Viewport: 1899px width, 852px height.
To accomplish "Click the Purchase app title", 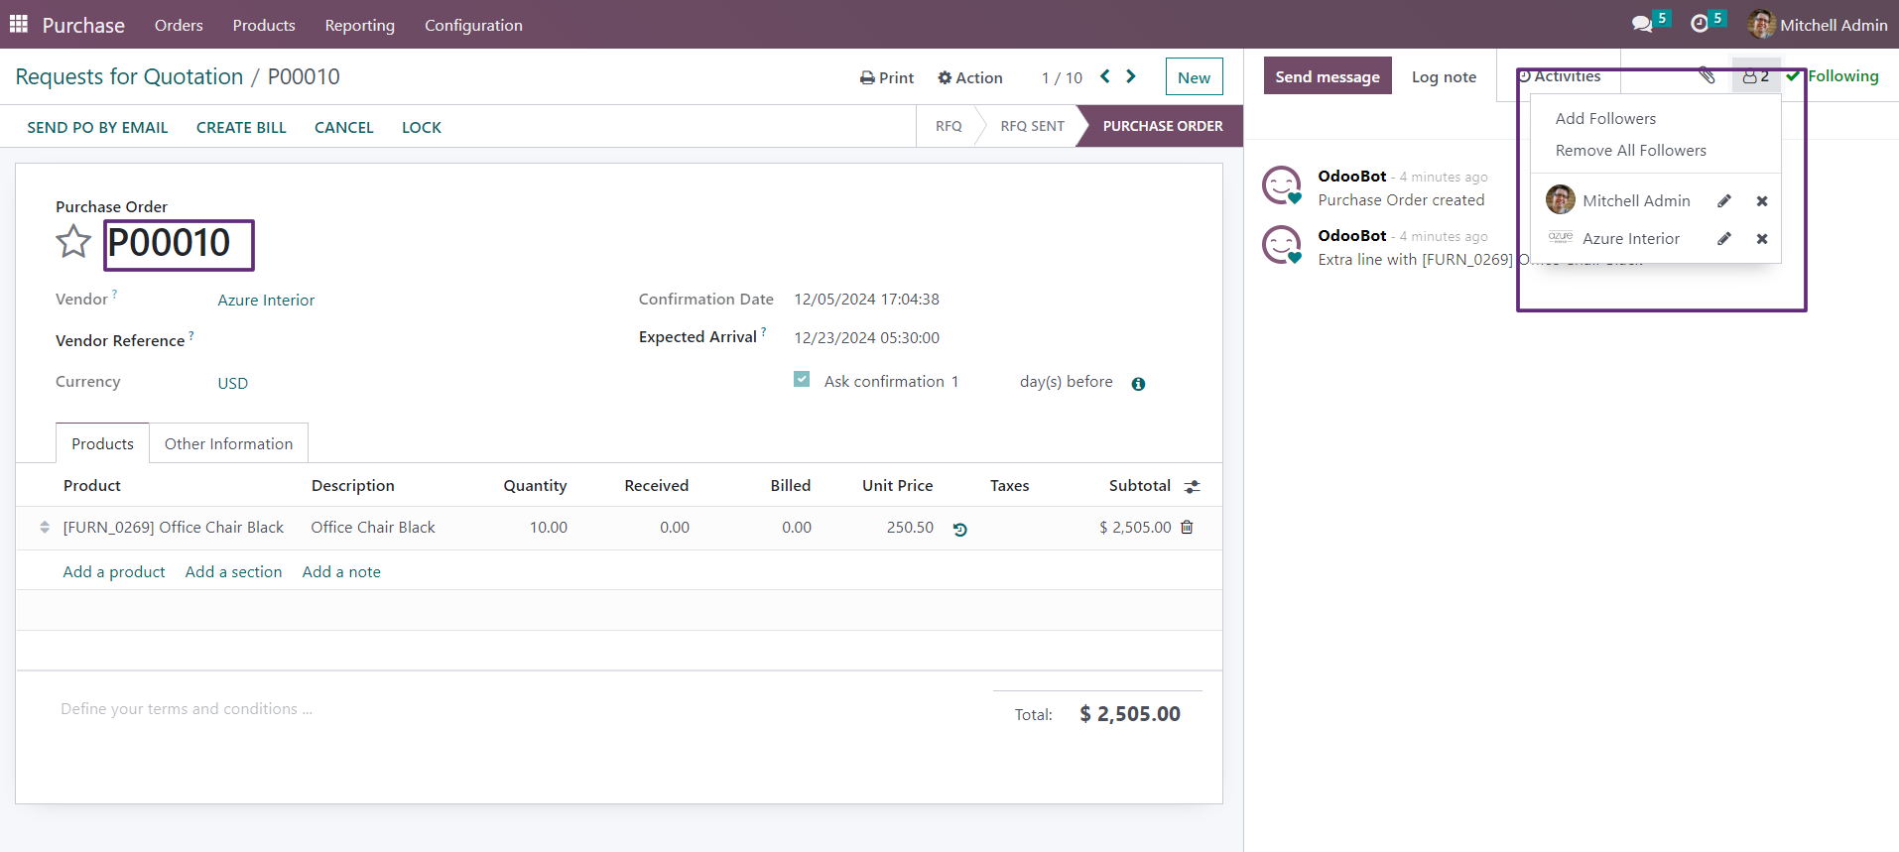I will click(83, 25).
